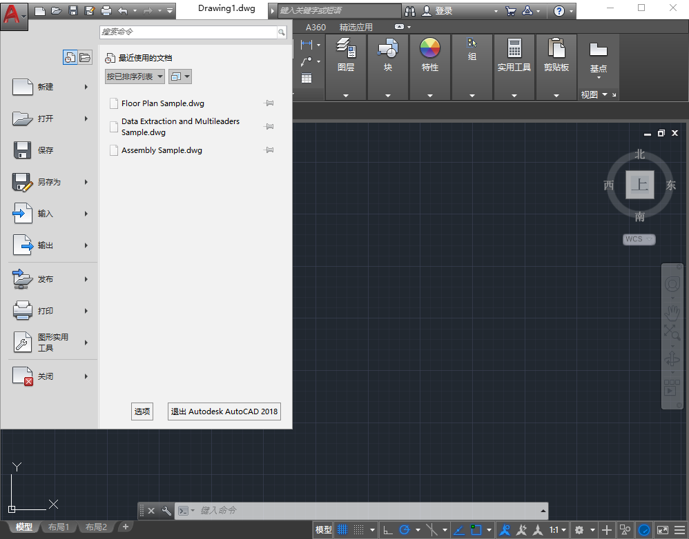Viewport: 689px width, 539px height.
Task: Toggle polar tracking in the status bar
Action: coord(405,530)
